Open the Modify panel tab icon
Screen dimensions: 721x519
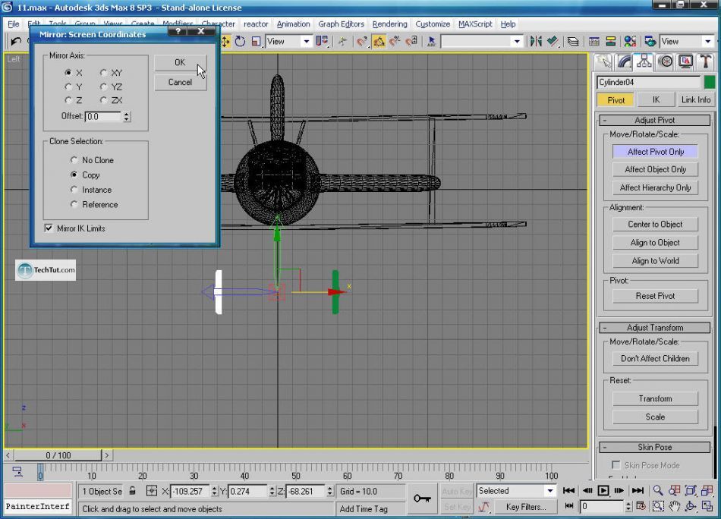point(624,61)
